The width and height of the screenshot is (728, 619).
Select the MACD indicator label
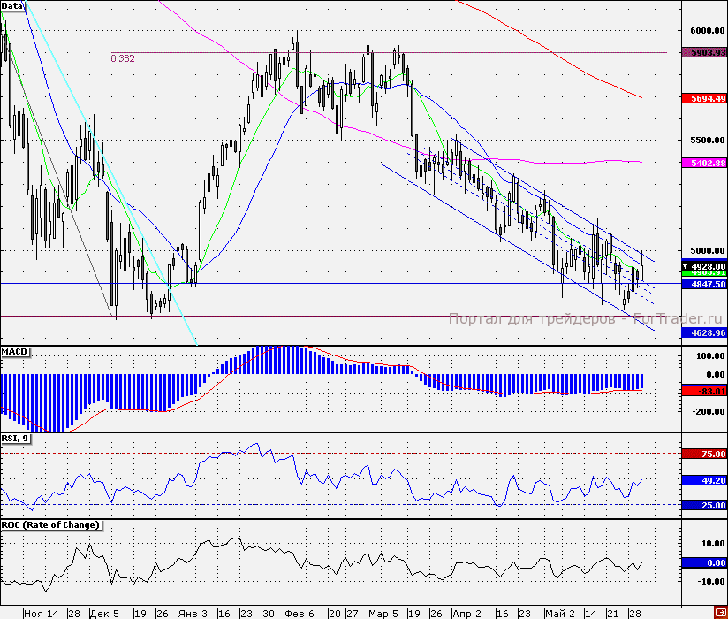(x=15, y=352)
